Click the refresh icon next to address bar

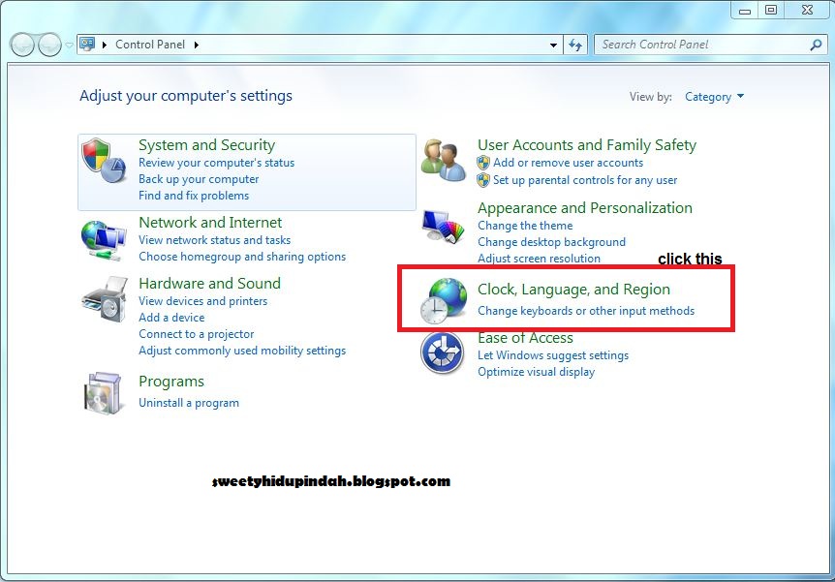click(x=576, y=45)
